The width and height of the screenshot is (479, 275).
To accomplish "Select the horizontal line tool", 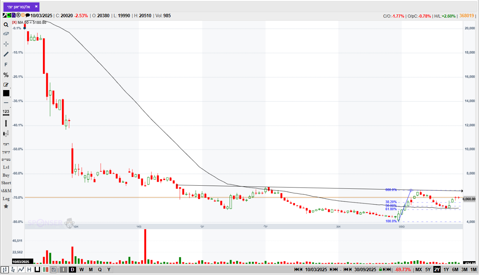I will (x=6, y=102).
